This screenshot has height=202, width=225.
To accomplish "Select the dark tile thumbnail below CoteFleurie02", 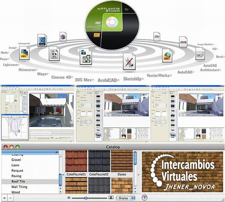I will click(x=99, y=186).
